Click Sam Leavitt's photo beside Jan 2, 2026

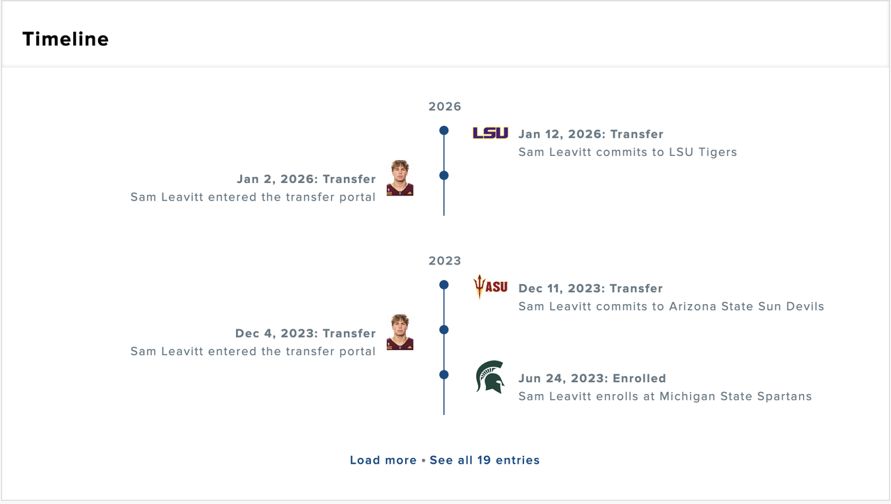400,178
